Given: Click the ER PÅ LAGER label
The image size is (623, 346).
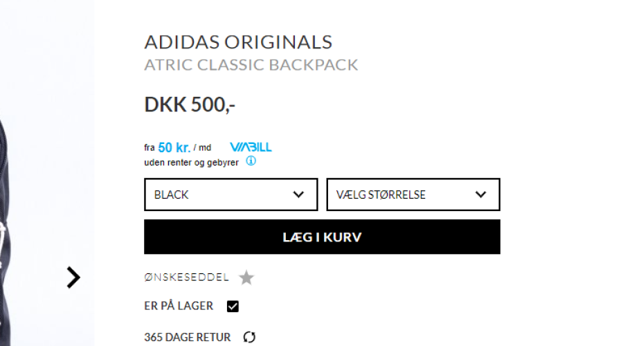Looking at the screenshot, I should [x=179, y=306].
